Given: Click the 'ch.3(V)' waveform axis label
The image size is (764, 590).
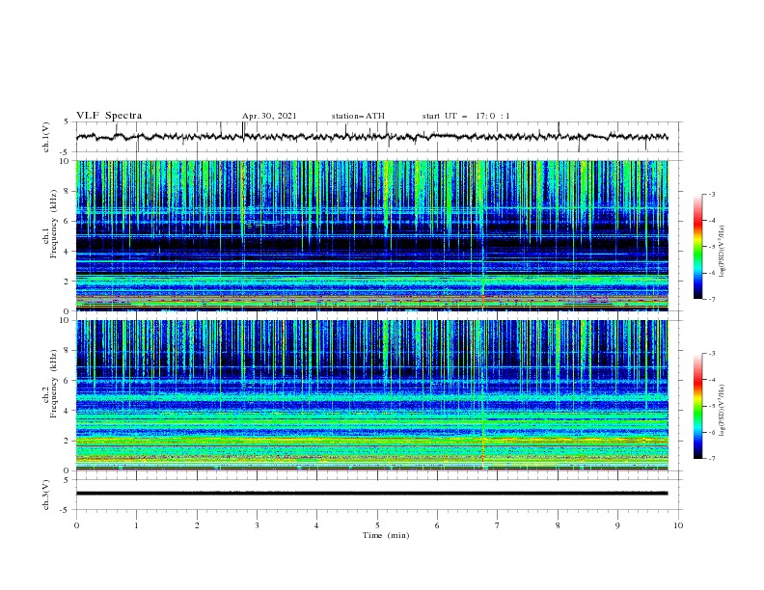Looking at the screenshot, I should pyautogui.click(x=46, y=495).
